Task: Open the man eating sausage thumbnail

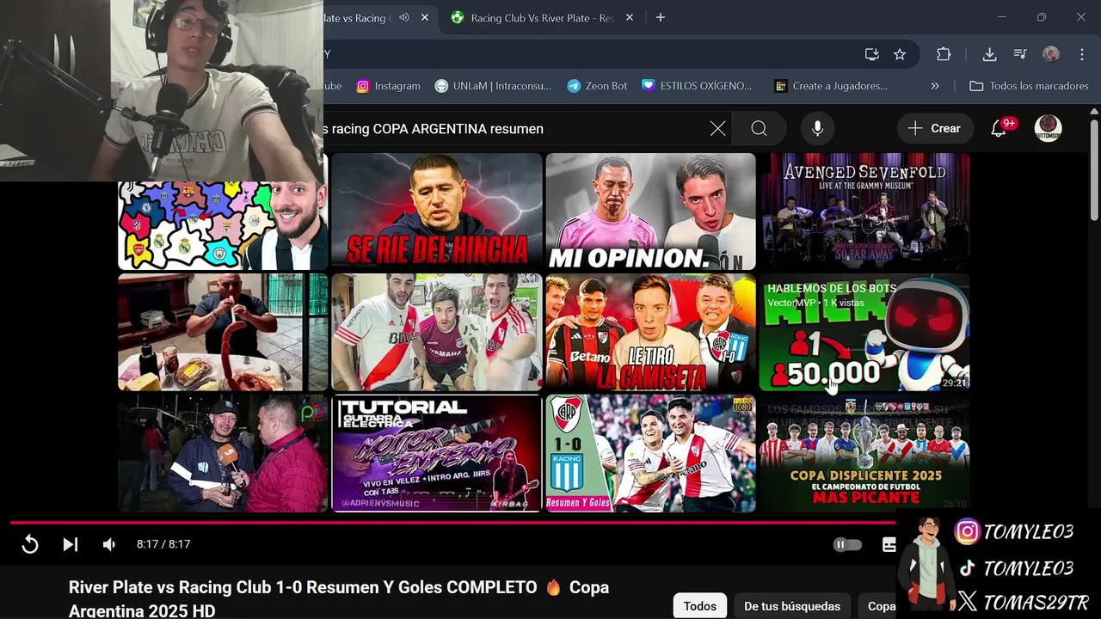Action: coord(223,332)
